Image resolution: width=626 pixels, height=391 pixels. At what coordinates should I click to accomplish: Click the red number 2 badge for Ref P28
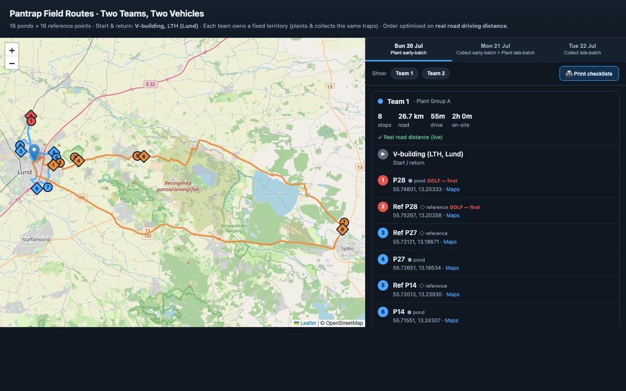pos(383,206)
